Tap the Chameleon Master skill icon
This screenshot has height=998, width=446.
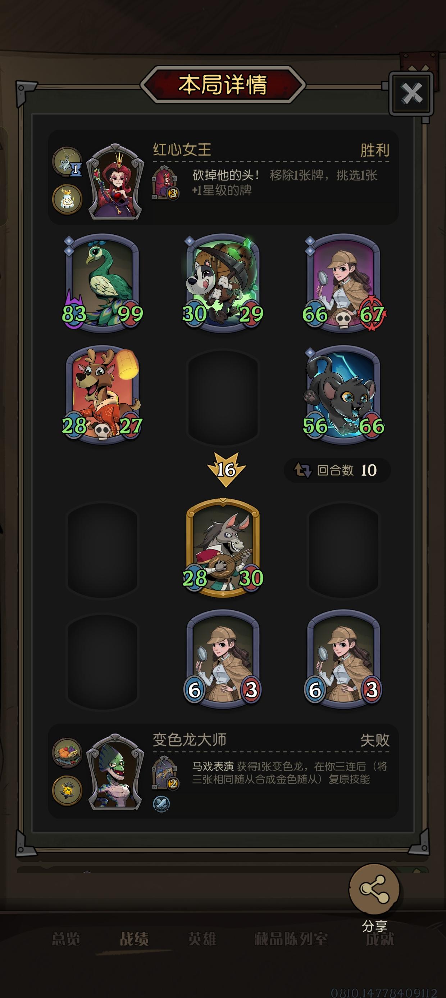tap(165, 773)
